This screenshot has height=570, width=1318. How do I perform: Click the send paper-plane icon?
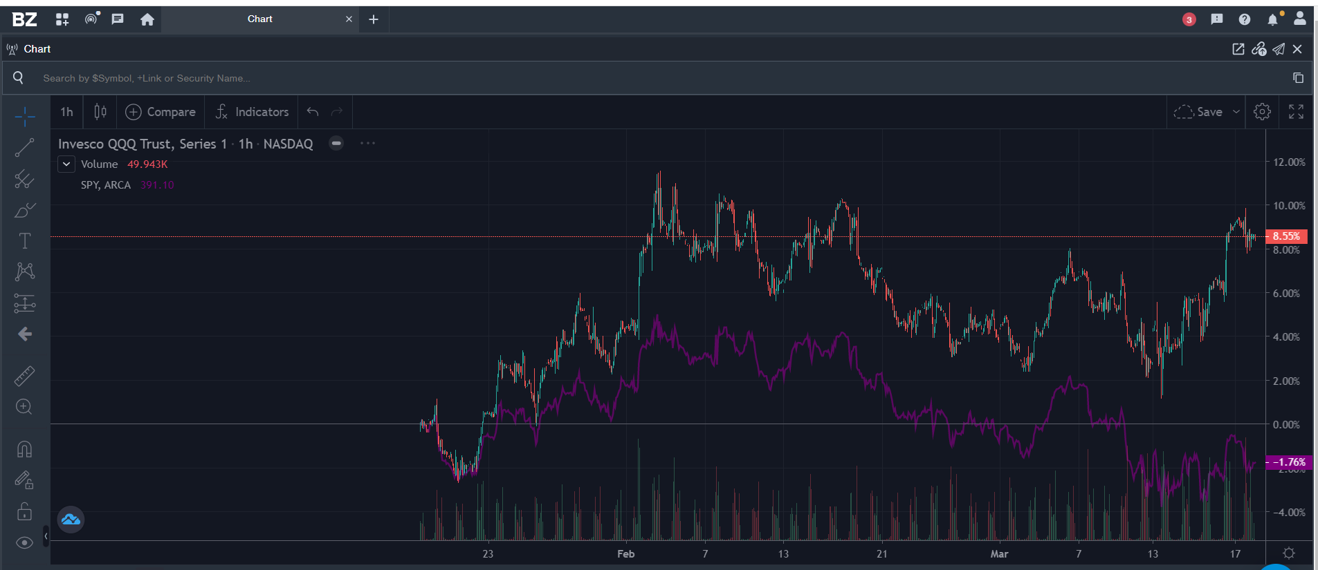click(x=1279, y=49)
